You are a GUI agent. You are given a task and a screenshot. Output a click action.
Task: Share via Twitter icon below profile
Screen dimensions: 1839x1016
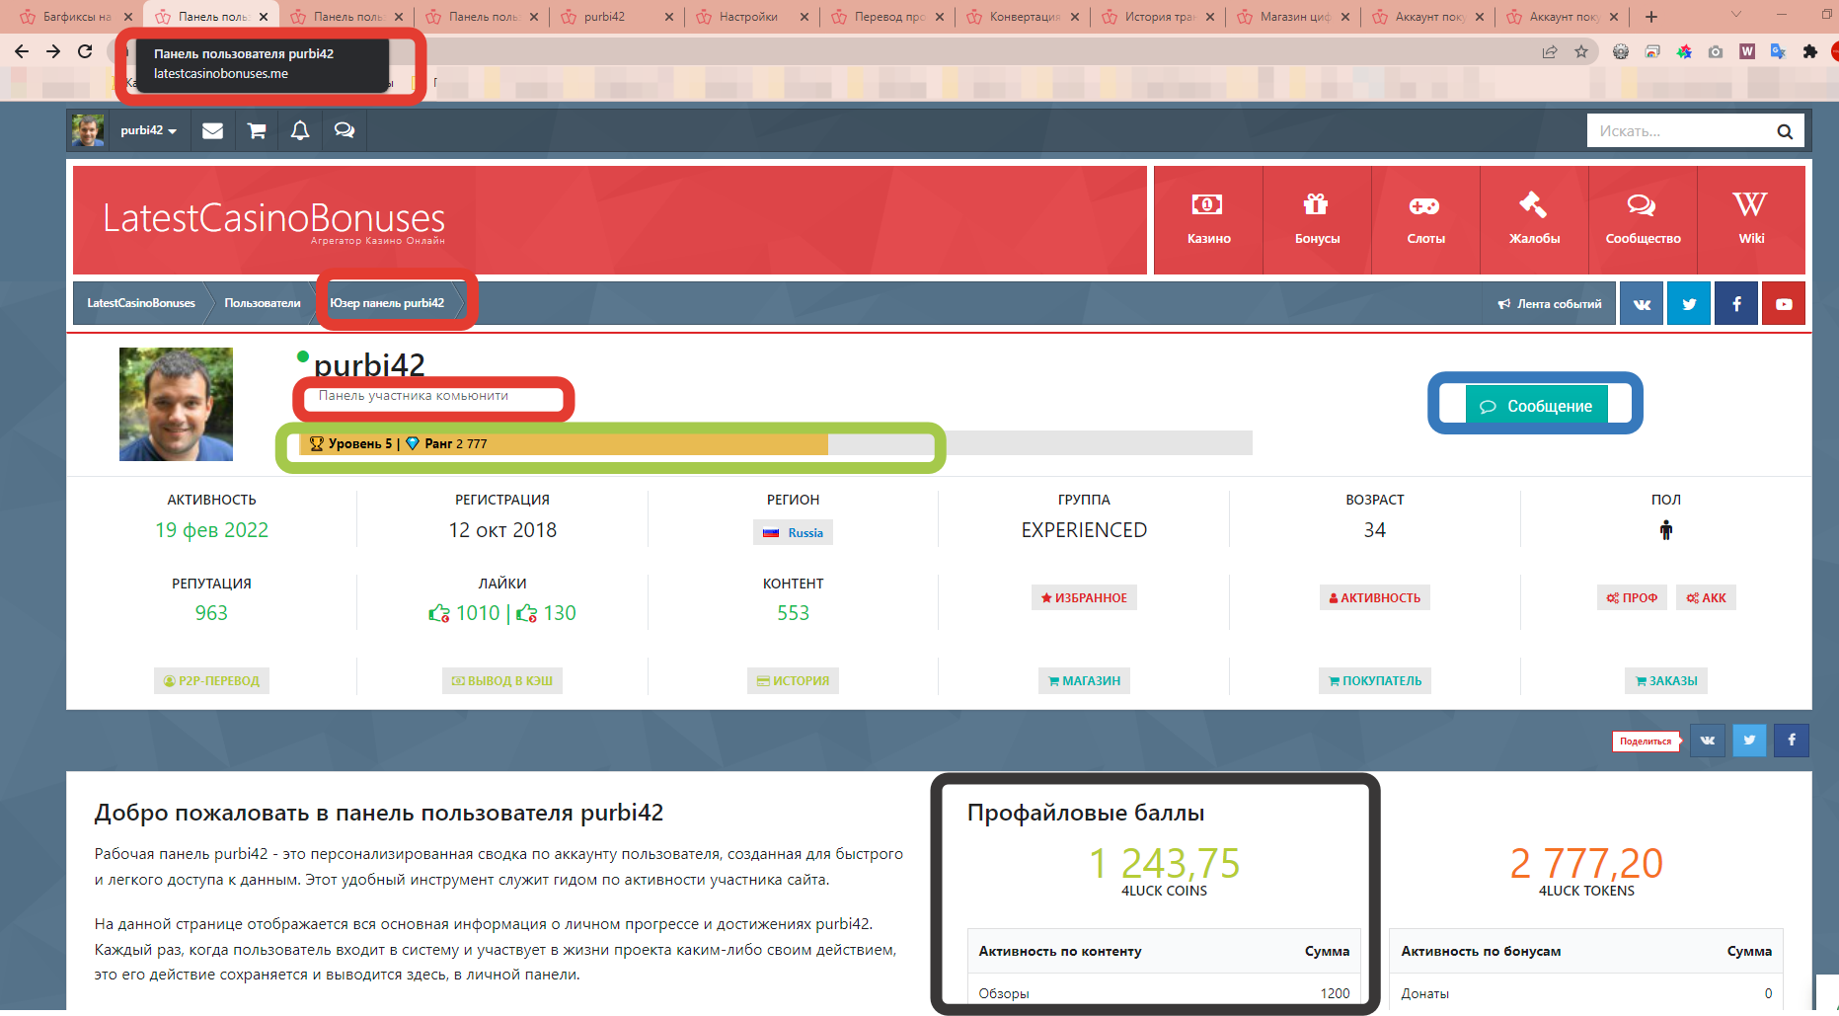[x=1749, y=741]
